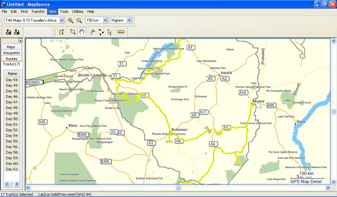Select the Waypoint flag tool

click(92, 32)
